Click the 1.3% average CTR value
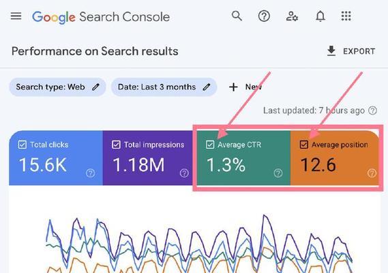388x273 pixels. [x=226, y=164]
